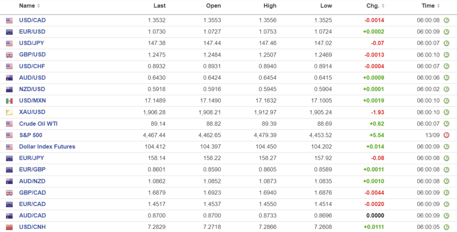
Task: Open the Dollar Index Futures link
Action: (47, 147)
